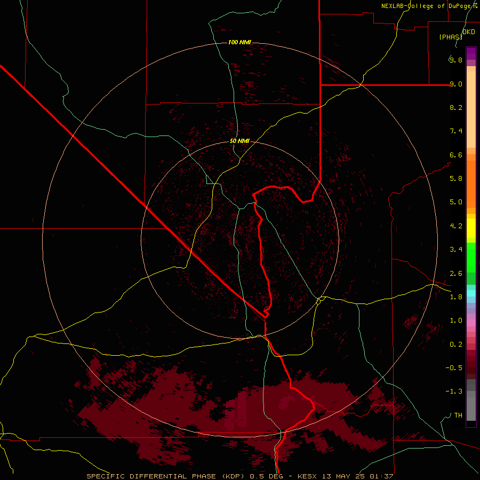This screenshot has width=480, height=480.
Task: Click the -1.3 value on color scale
Action: [454, 391]
